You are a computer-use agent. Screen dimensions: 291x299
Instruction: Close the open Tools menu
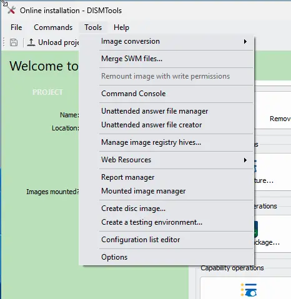coord(93,27)
